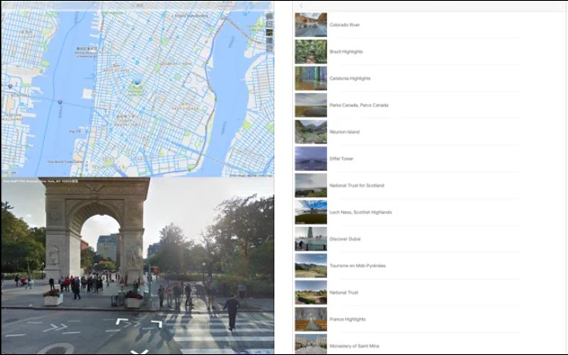The width and height of the screenshot is (568, 355).
Task: Open Parks Canada, Parcs Canada thumbnail
Action: click(311, 105)
